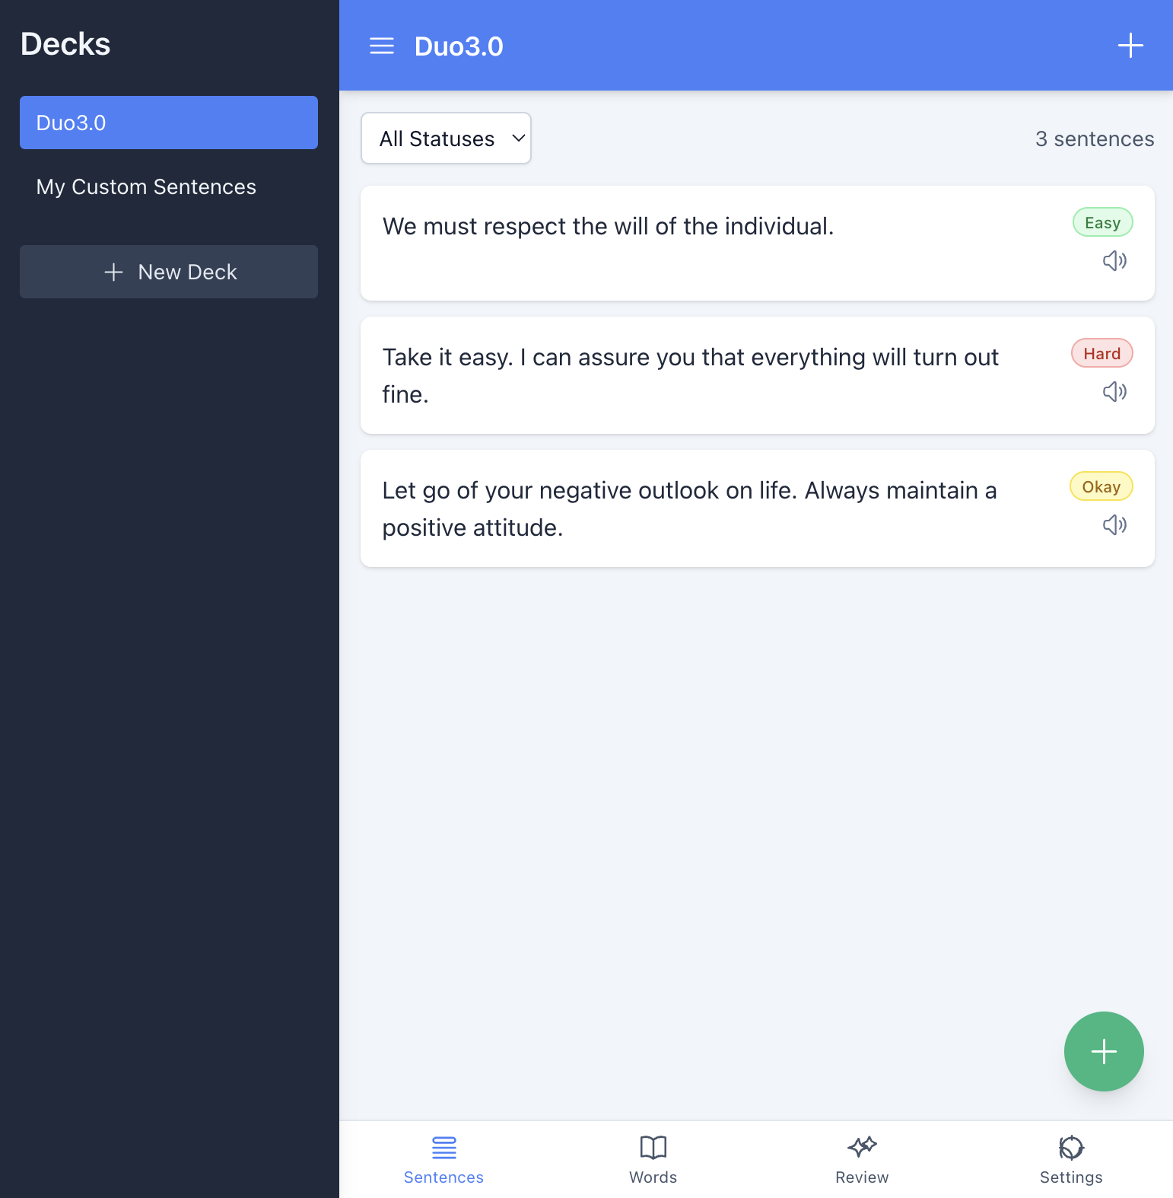Play audio for 'Take it easy' sentence

click(1114, 392)
